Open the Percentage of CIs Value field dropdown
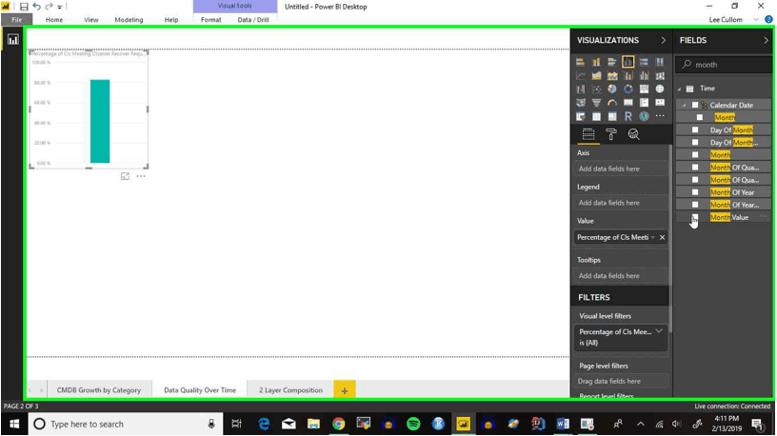 point(653,237)
